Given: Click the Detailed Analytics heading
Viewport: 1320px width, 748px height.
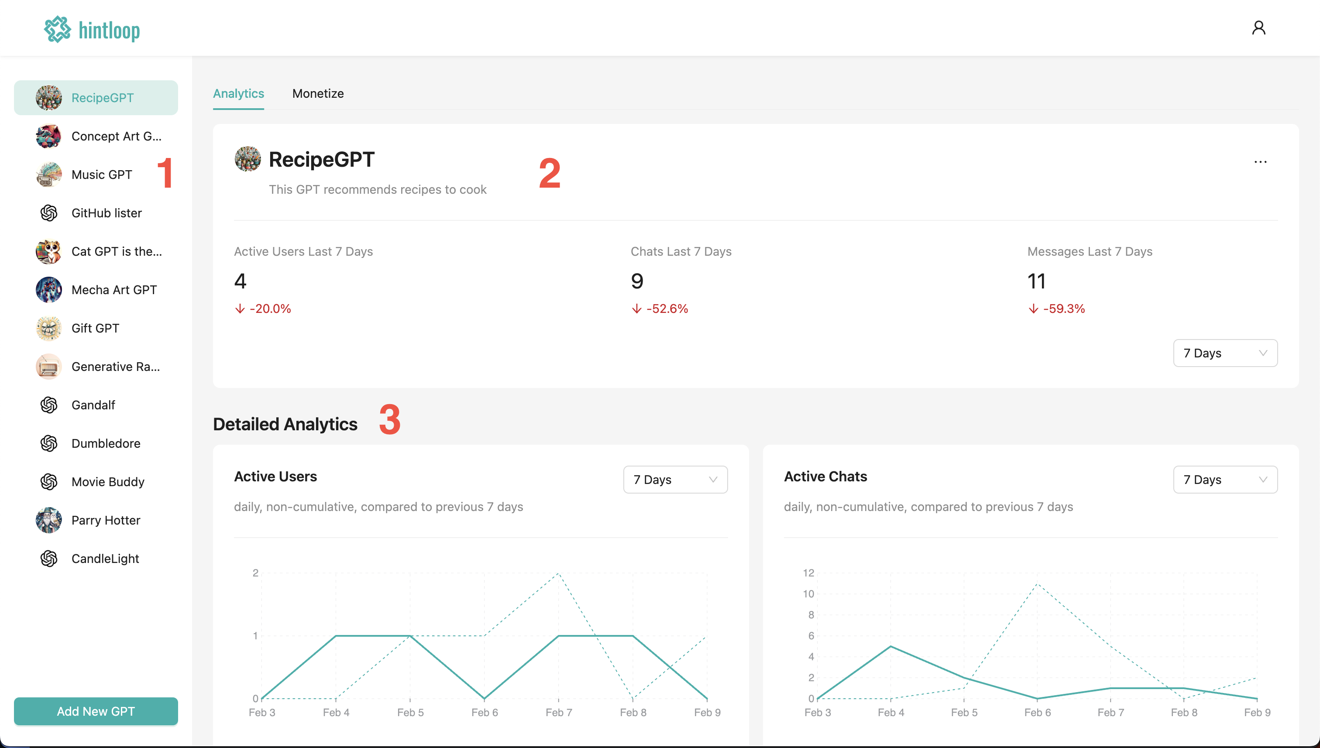Looking at the screenshot, I should tap(285, 424).
